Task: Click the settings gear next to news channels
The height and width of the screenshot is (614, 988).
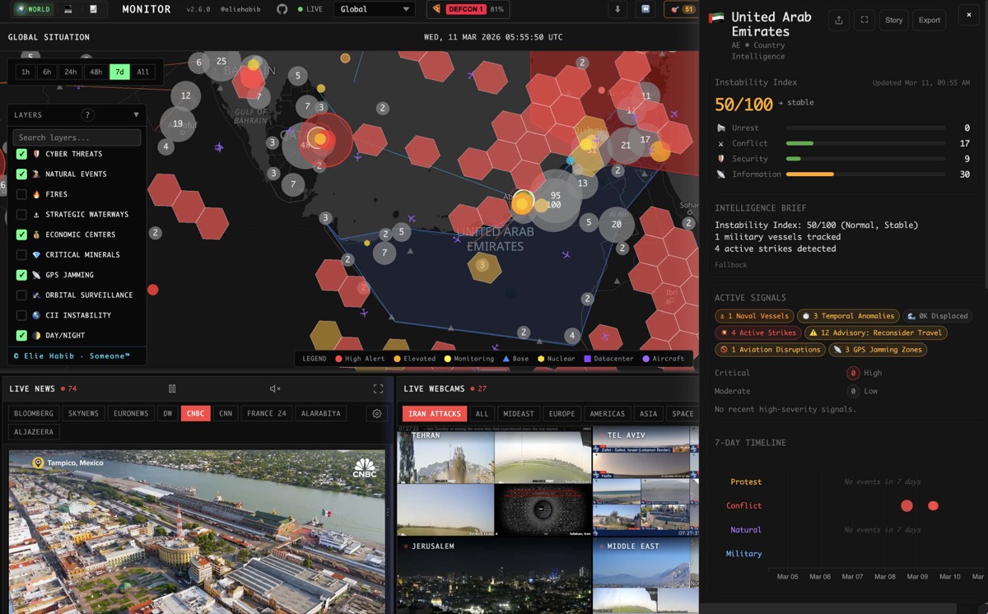Action: point(377,413)
